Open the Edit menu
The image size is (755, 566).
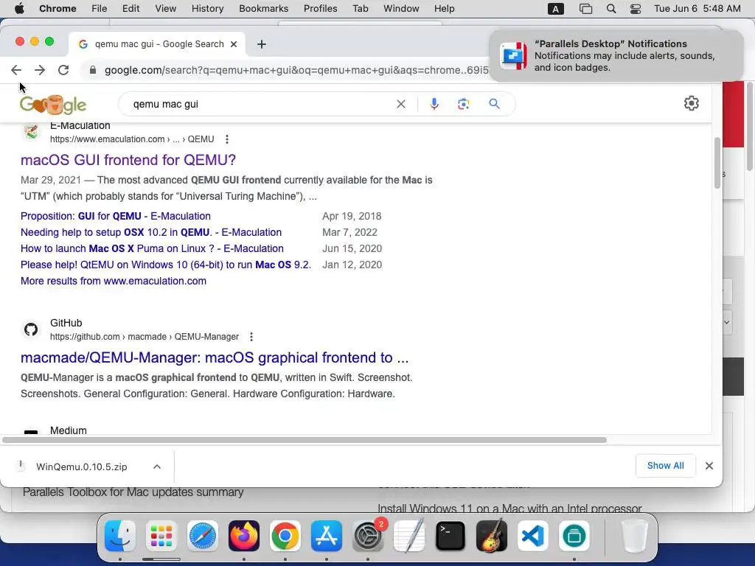click(131, 9)
